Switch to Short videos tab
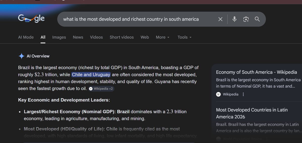302x143 pixels. pos(122,37)
